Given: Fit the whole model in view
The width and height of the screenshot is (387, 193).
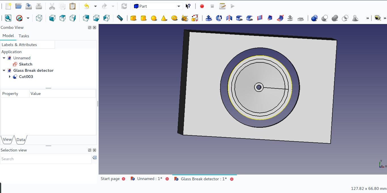Looking at the screenshot, I should click(8, 18).
